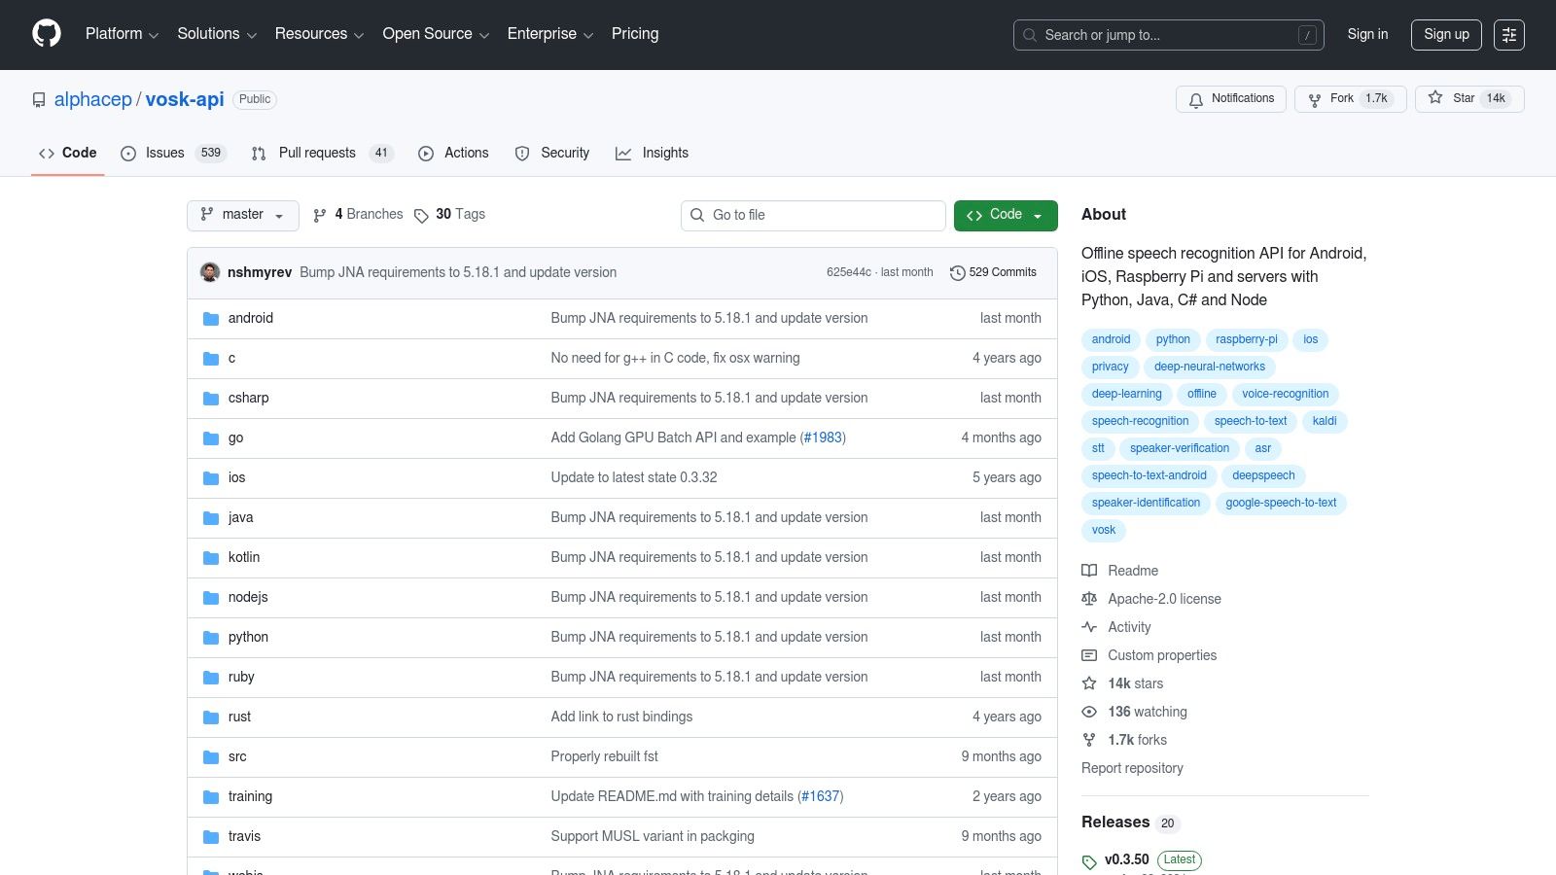The height and width of the screenshot is (875, 1556).
Task: Click the Sign up button
Action: [x=1446, y=34]
